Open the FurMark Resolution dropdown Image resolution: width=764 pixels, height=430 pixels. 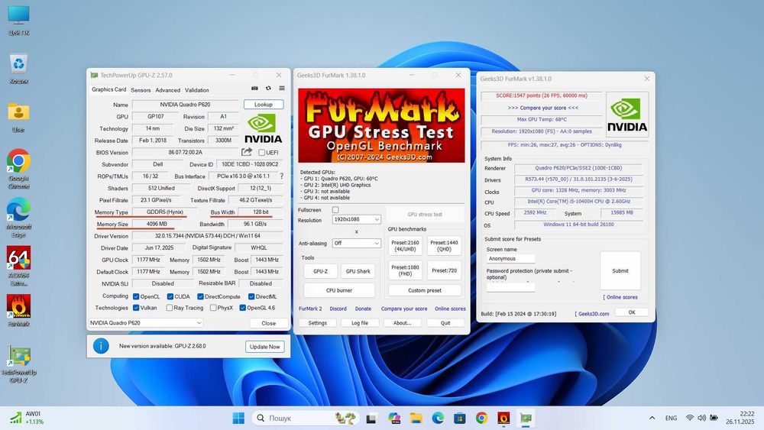(x=356, y=220)
